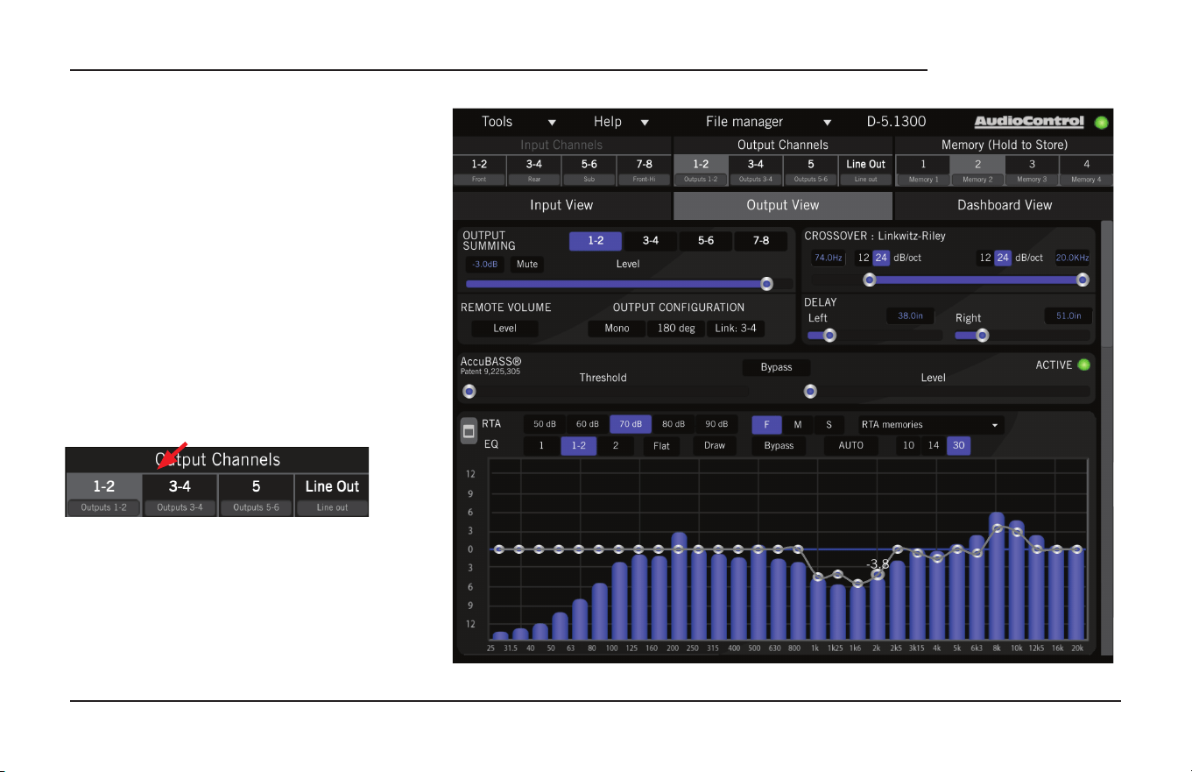
Task: Select output channel 3-4 in the app
Action: [755, 170]
